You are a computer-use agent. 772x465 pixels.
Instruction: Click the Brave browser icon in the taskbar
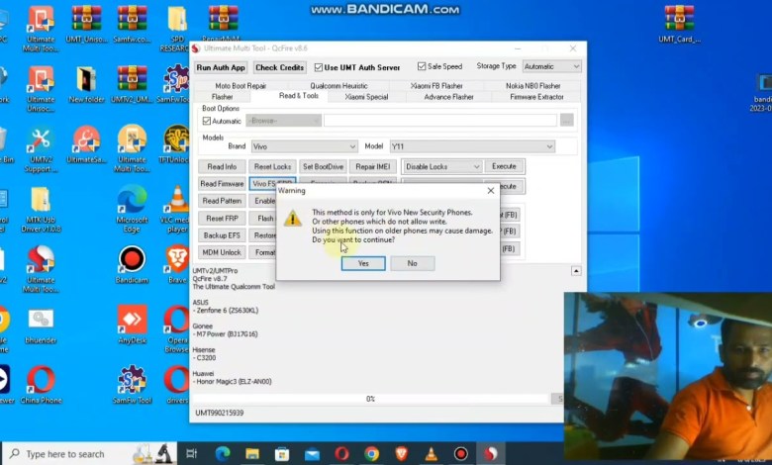tap(401, 453)
